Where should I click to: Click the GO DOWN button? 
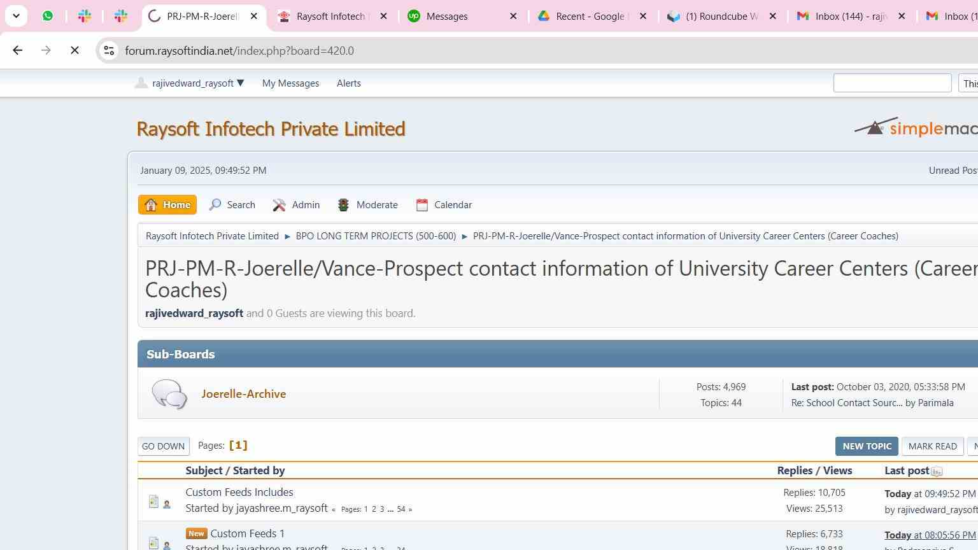(163, 446)
